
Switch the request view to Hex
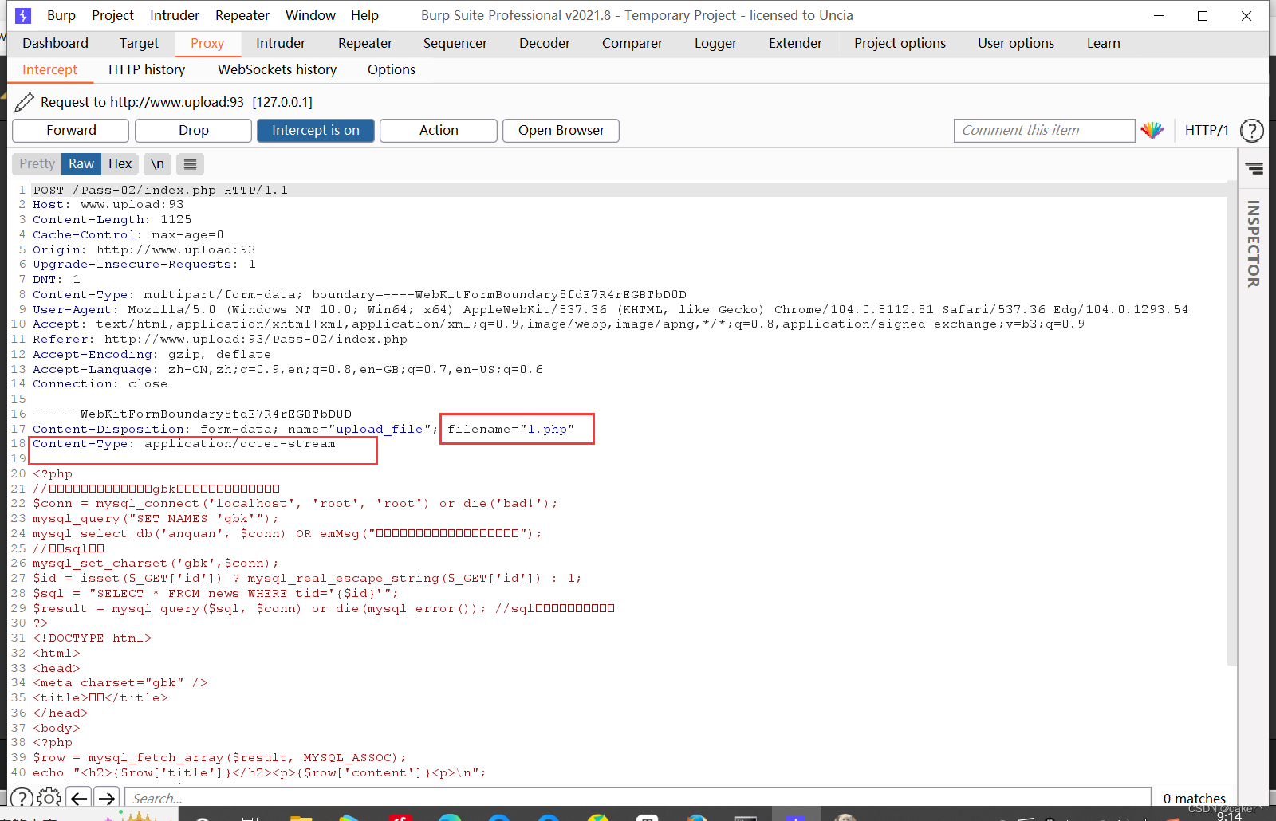[120, 163]
